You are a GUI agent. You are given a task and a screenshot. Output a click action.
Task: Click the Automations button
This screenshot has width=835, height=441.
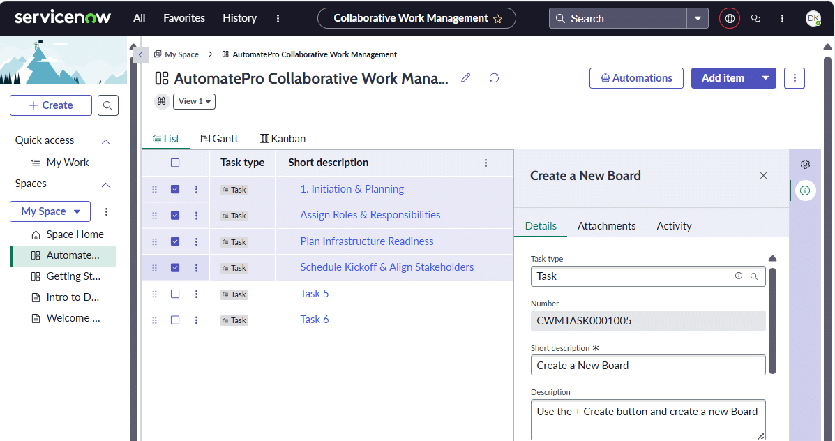tap(635, 78)
